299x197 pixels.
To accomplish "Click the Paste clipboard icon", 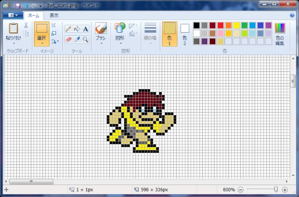I will (x=14, y=28).
